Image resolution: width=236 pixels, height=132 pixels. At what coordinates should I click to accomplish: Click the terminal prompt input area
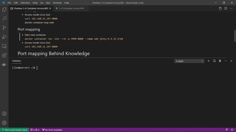point(37,68)
